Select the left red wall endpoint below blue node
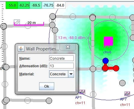This screenshot has height=109, width=134. pyautogui.click(x=105, y=68)
